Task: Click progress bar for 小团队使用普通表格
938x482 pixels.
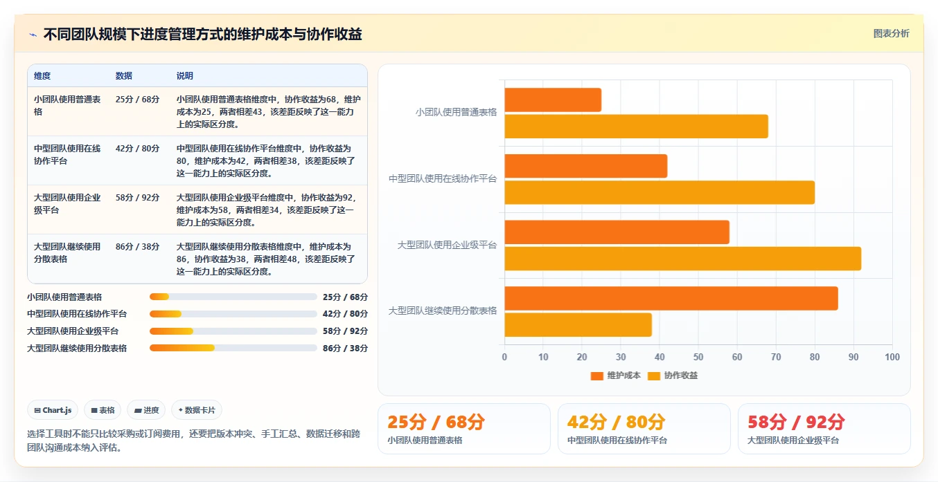Action: coord(233,297)
